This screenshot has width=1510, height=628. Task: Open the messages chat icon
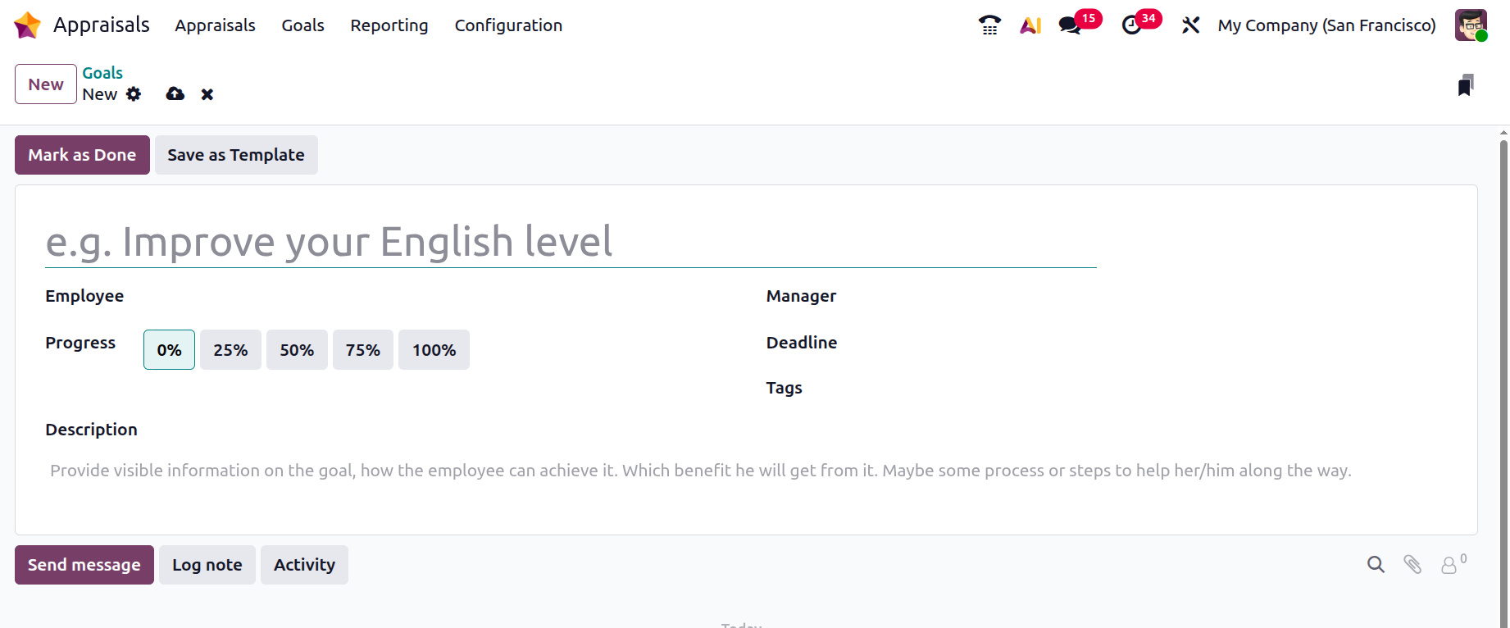(x=1070, y=25)
